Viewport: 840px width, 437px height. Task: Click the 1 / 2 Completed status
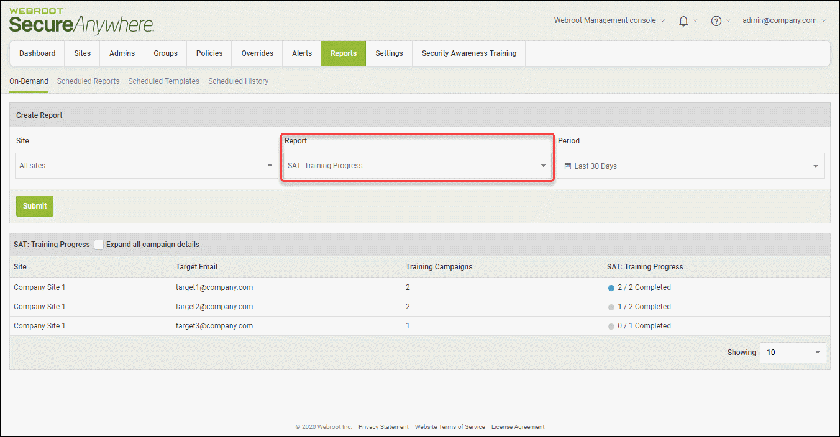click(644, 307)
